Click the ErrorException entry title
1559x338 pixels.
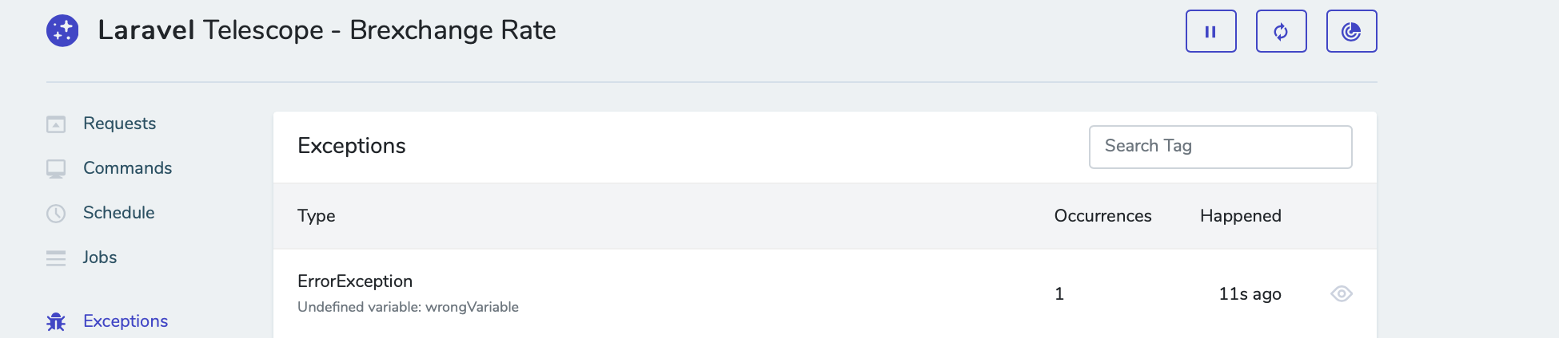(x=355, y=281)
